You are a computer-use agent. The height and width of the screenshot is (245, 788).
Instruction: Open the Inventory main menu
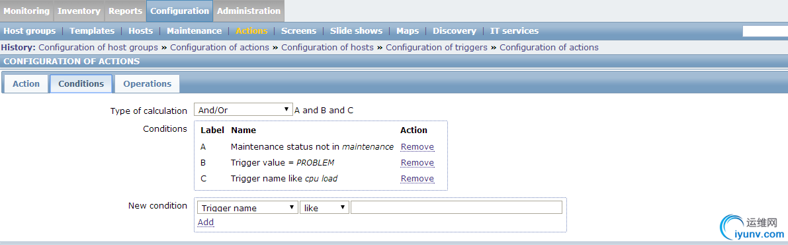coord(79,11)
